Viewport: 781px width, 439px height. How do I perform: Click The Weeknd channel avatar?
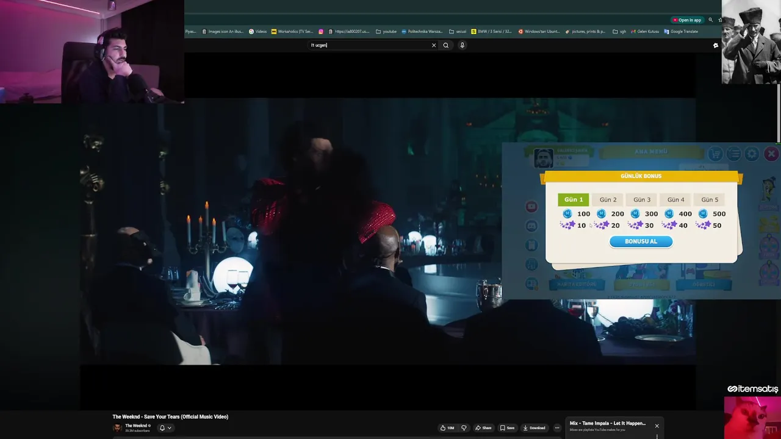pyautogui.click(x=117, y=428)
